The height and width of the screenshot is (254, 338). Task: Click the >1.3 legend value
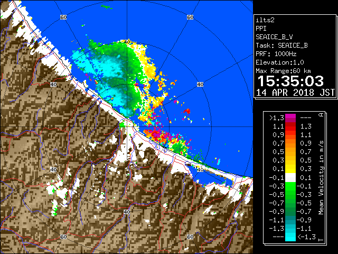(277, 118)
